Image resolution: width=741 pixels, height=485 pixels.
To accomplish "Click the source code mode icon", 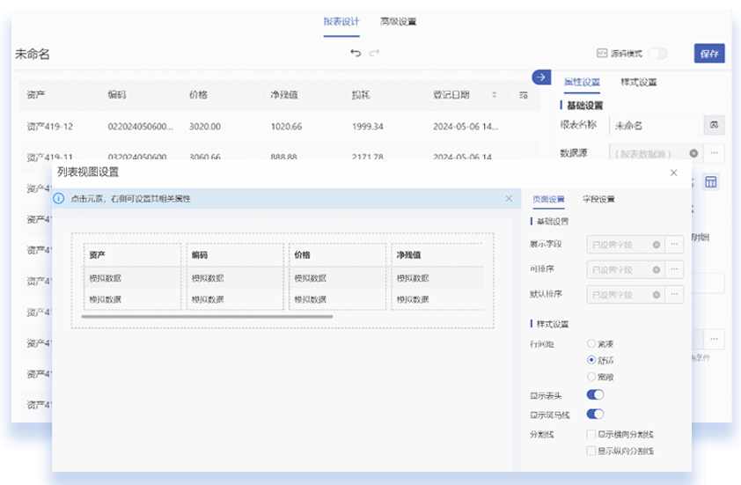I will click(602, 54).
